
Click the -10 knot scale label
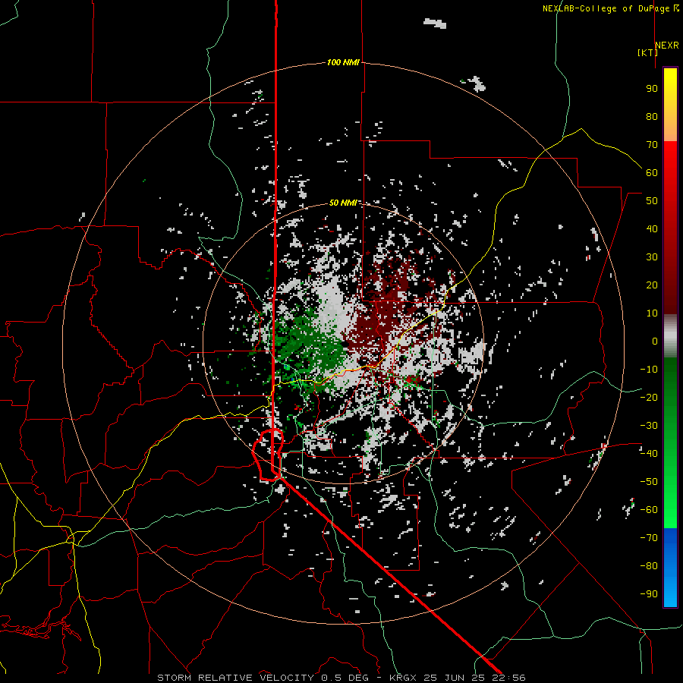coord(649,370)
